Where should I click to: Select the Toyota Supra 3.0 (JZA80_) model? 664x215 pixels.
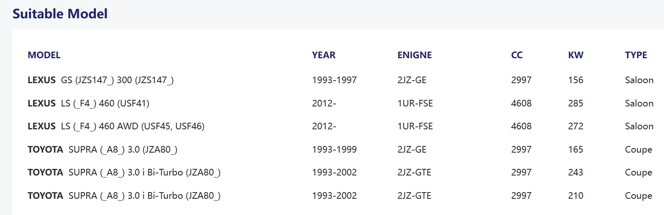tap(102, 150)
